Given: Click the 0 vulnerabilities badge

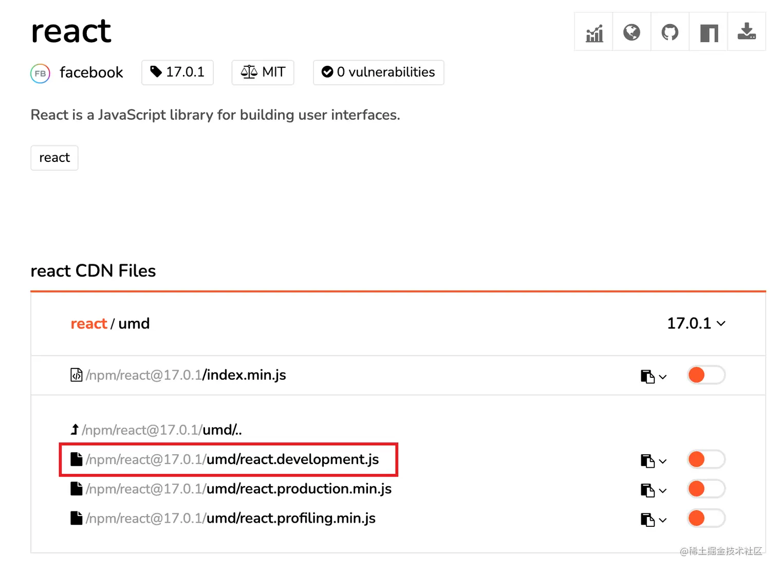Looking at the screenshot, I should pos(378,72).
